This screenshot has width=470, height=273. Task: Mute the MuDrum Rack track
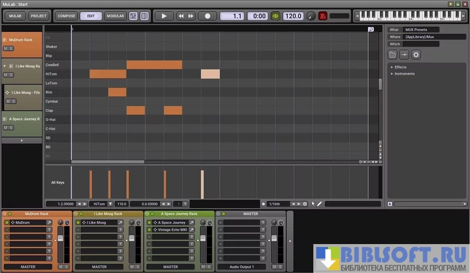coord(5,49)
